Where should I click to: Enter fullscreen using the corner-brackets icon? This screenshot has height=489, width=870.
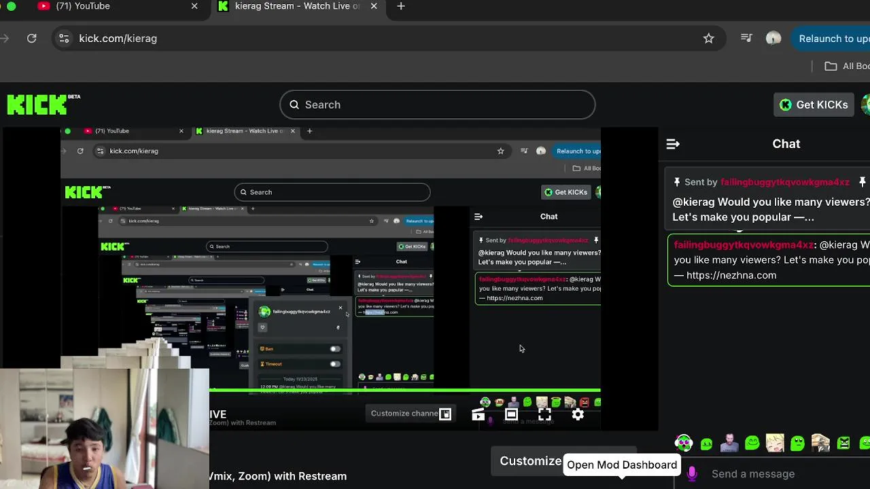tap(544, 414)
